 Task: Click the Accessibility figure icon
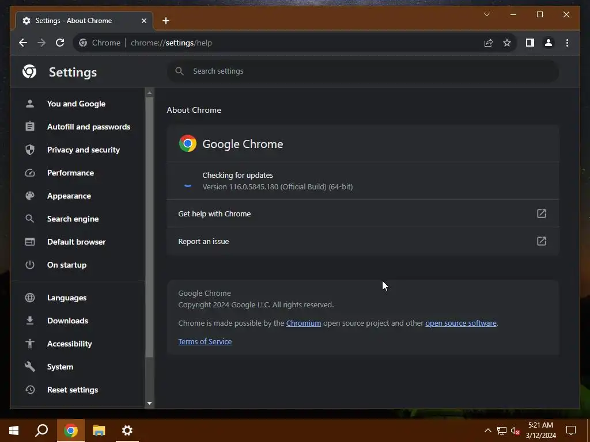tap(30, 344)
